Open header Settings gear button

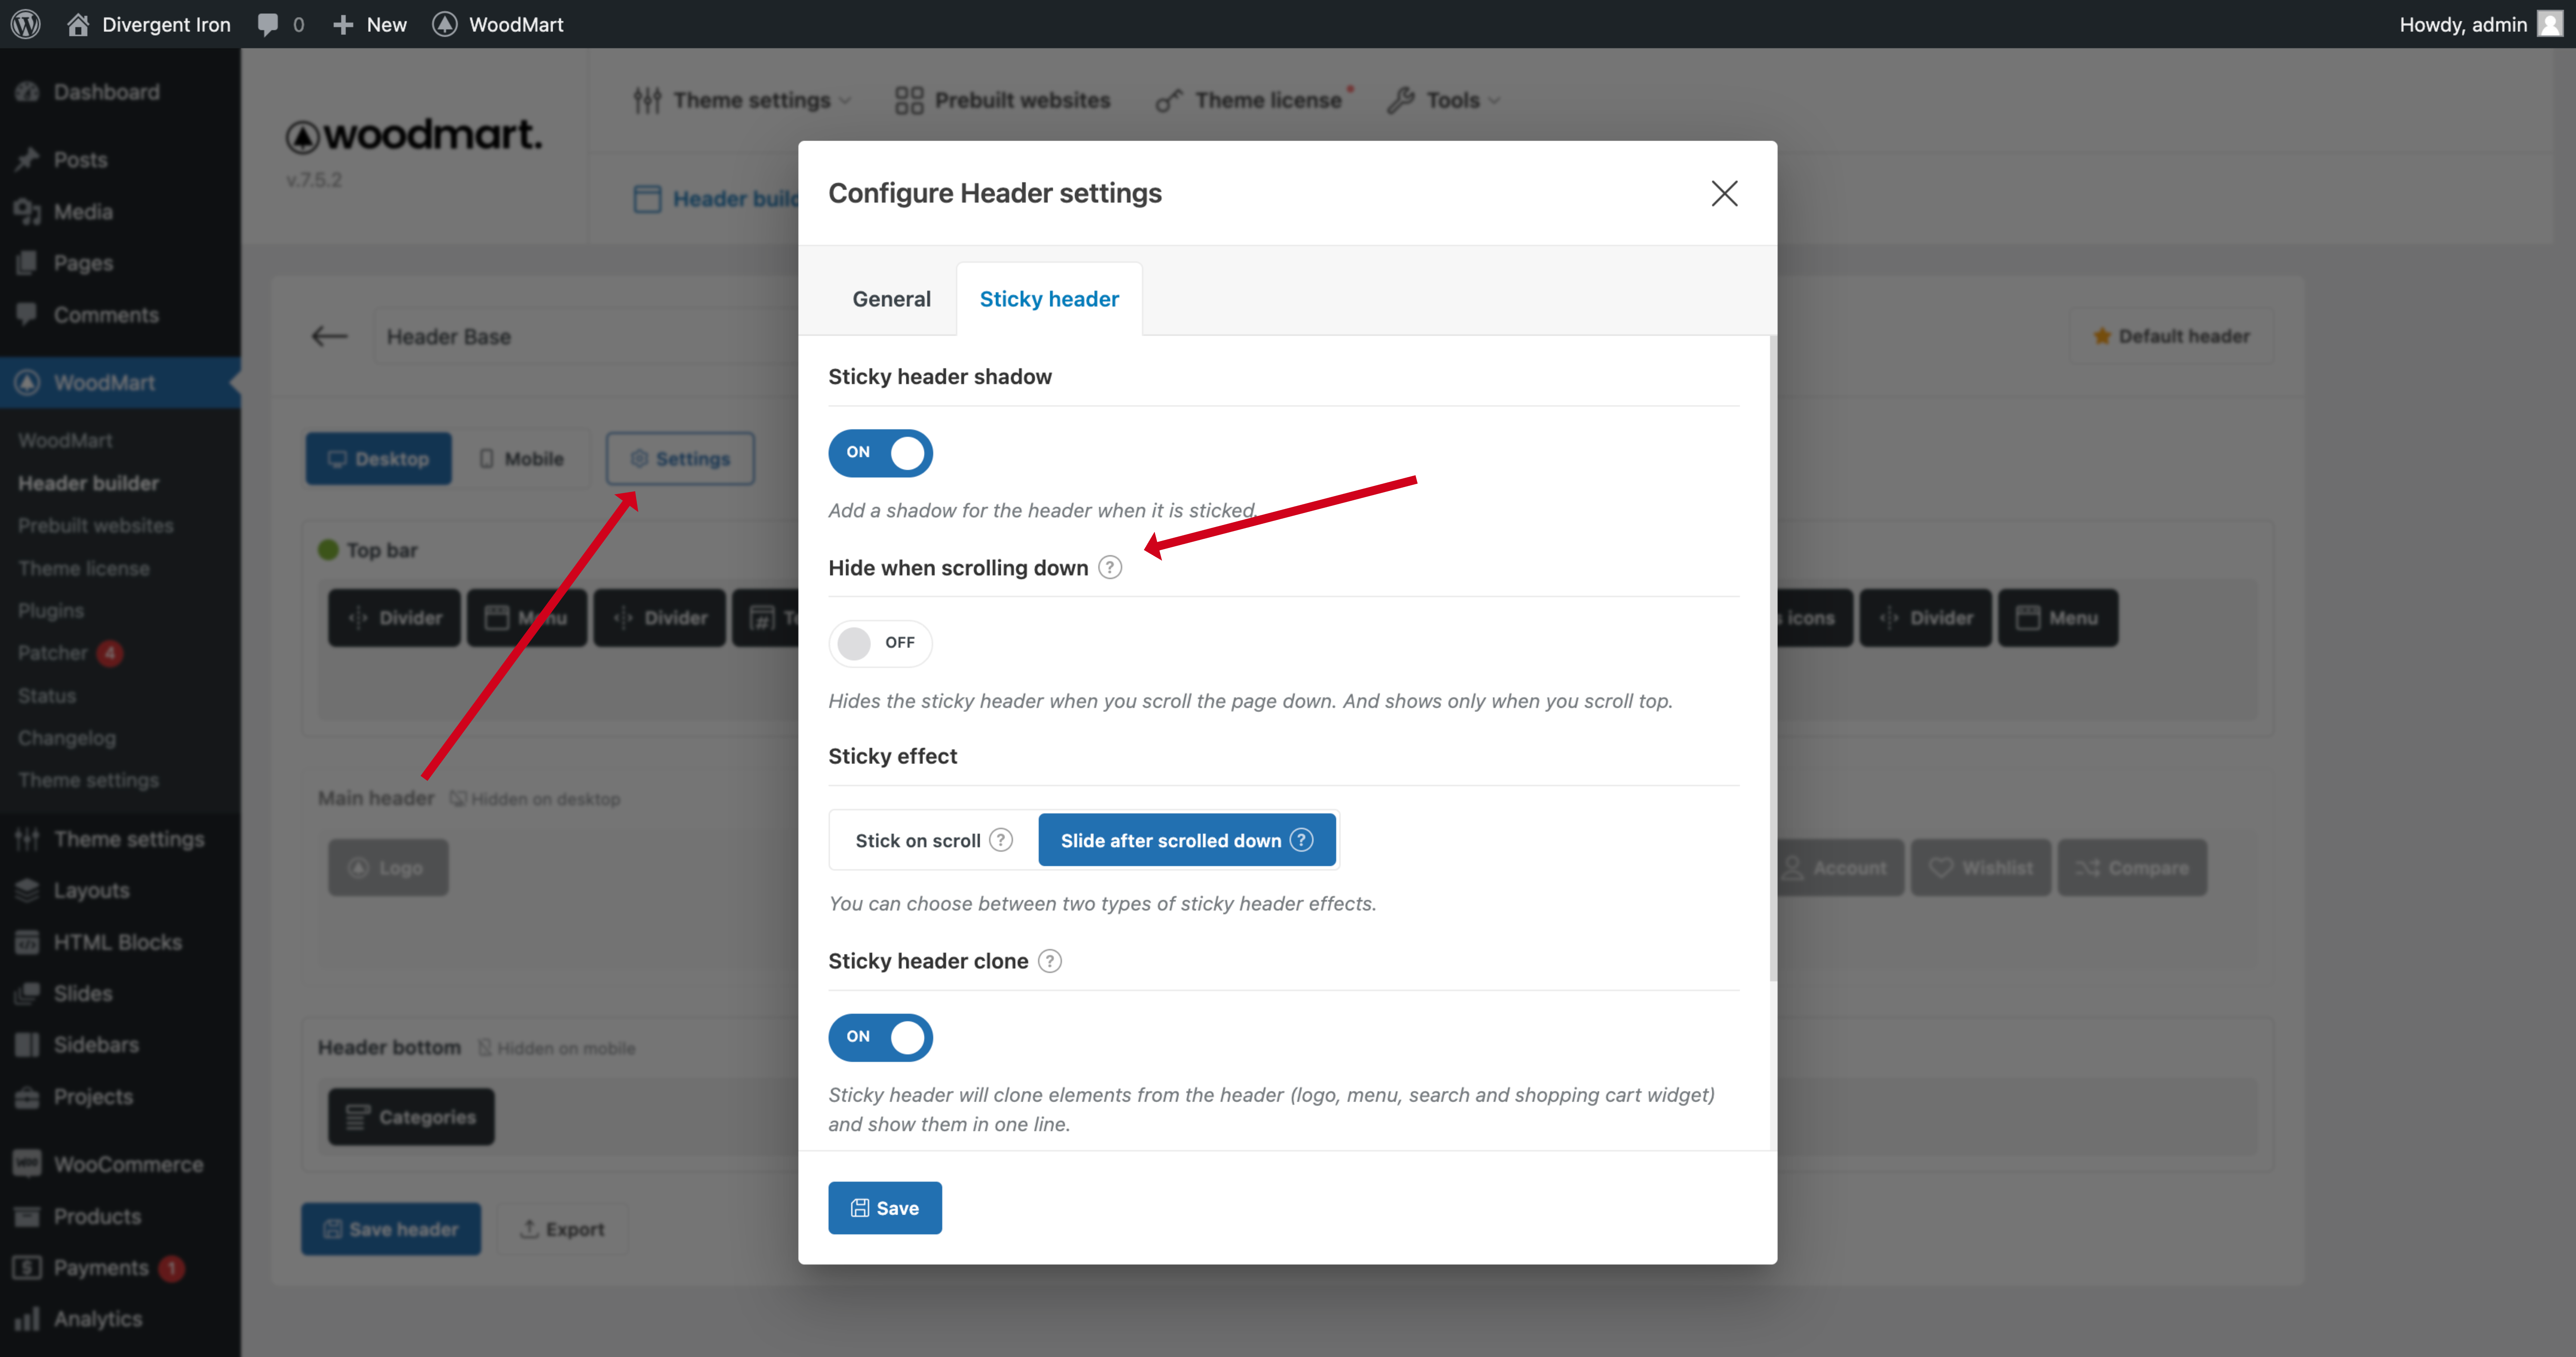point(680,459)
